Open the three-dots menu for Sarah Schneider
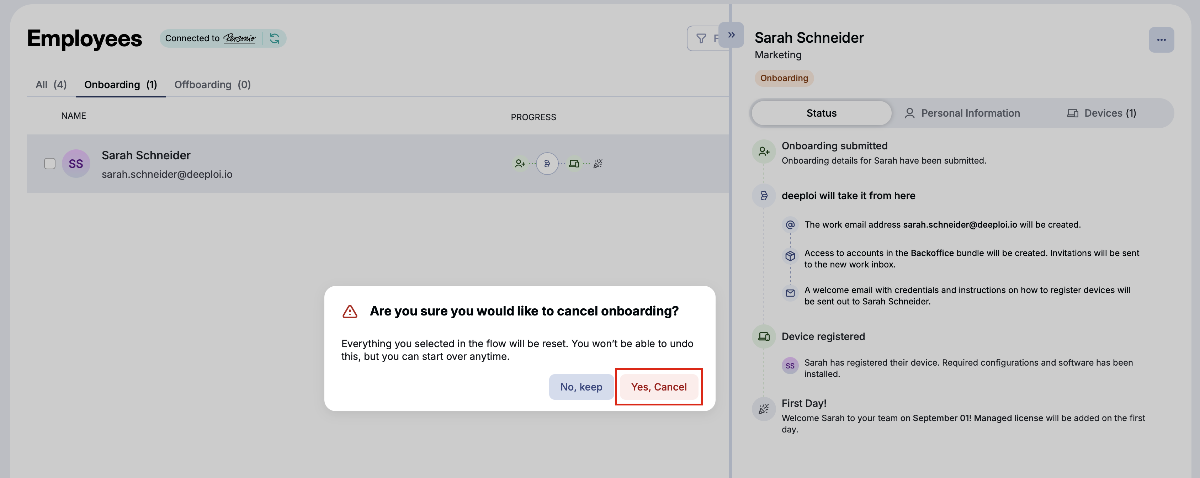Viewport: 1200px width, 478px height. (x=1161, y=40)
